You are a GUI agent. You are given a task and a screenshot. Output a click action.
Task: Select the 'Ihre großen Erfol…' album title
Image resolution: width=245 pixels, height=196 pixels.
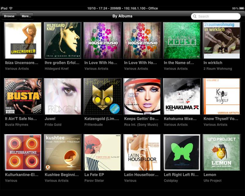pyautogui.click(x=62, y=63)
